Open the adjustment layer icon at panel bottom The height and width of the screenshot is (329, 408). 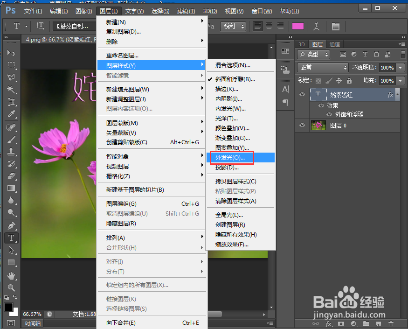[x=354, y=323]
